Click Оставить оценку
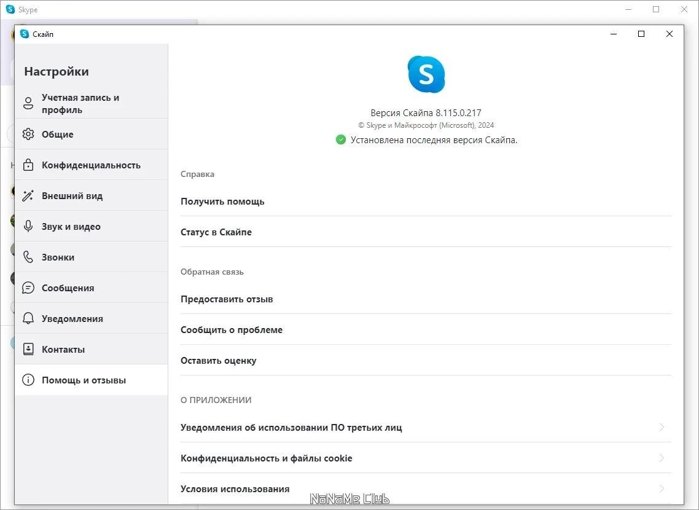Screen dimensions: 699x510 (x=426, y=361)
